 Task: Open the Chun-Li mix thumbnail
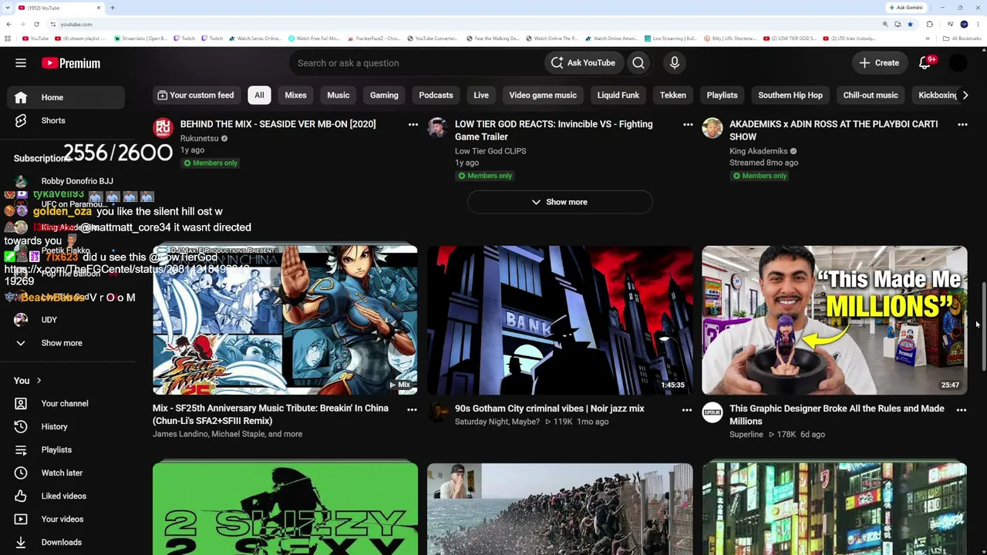click(x=285, y=320)
